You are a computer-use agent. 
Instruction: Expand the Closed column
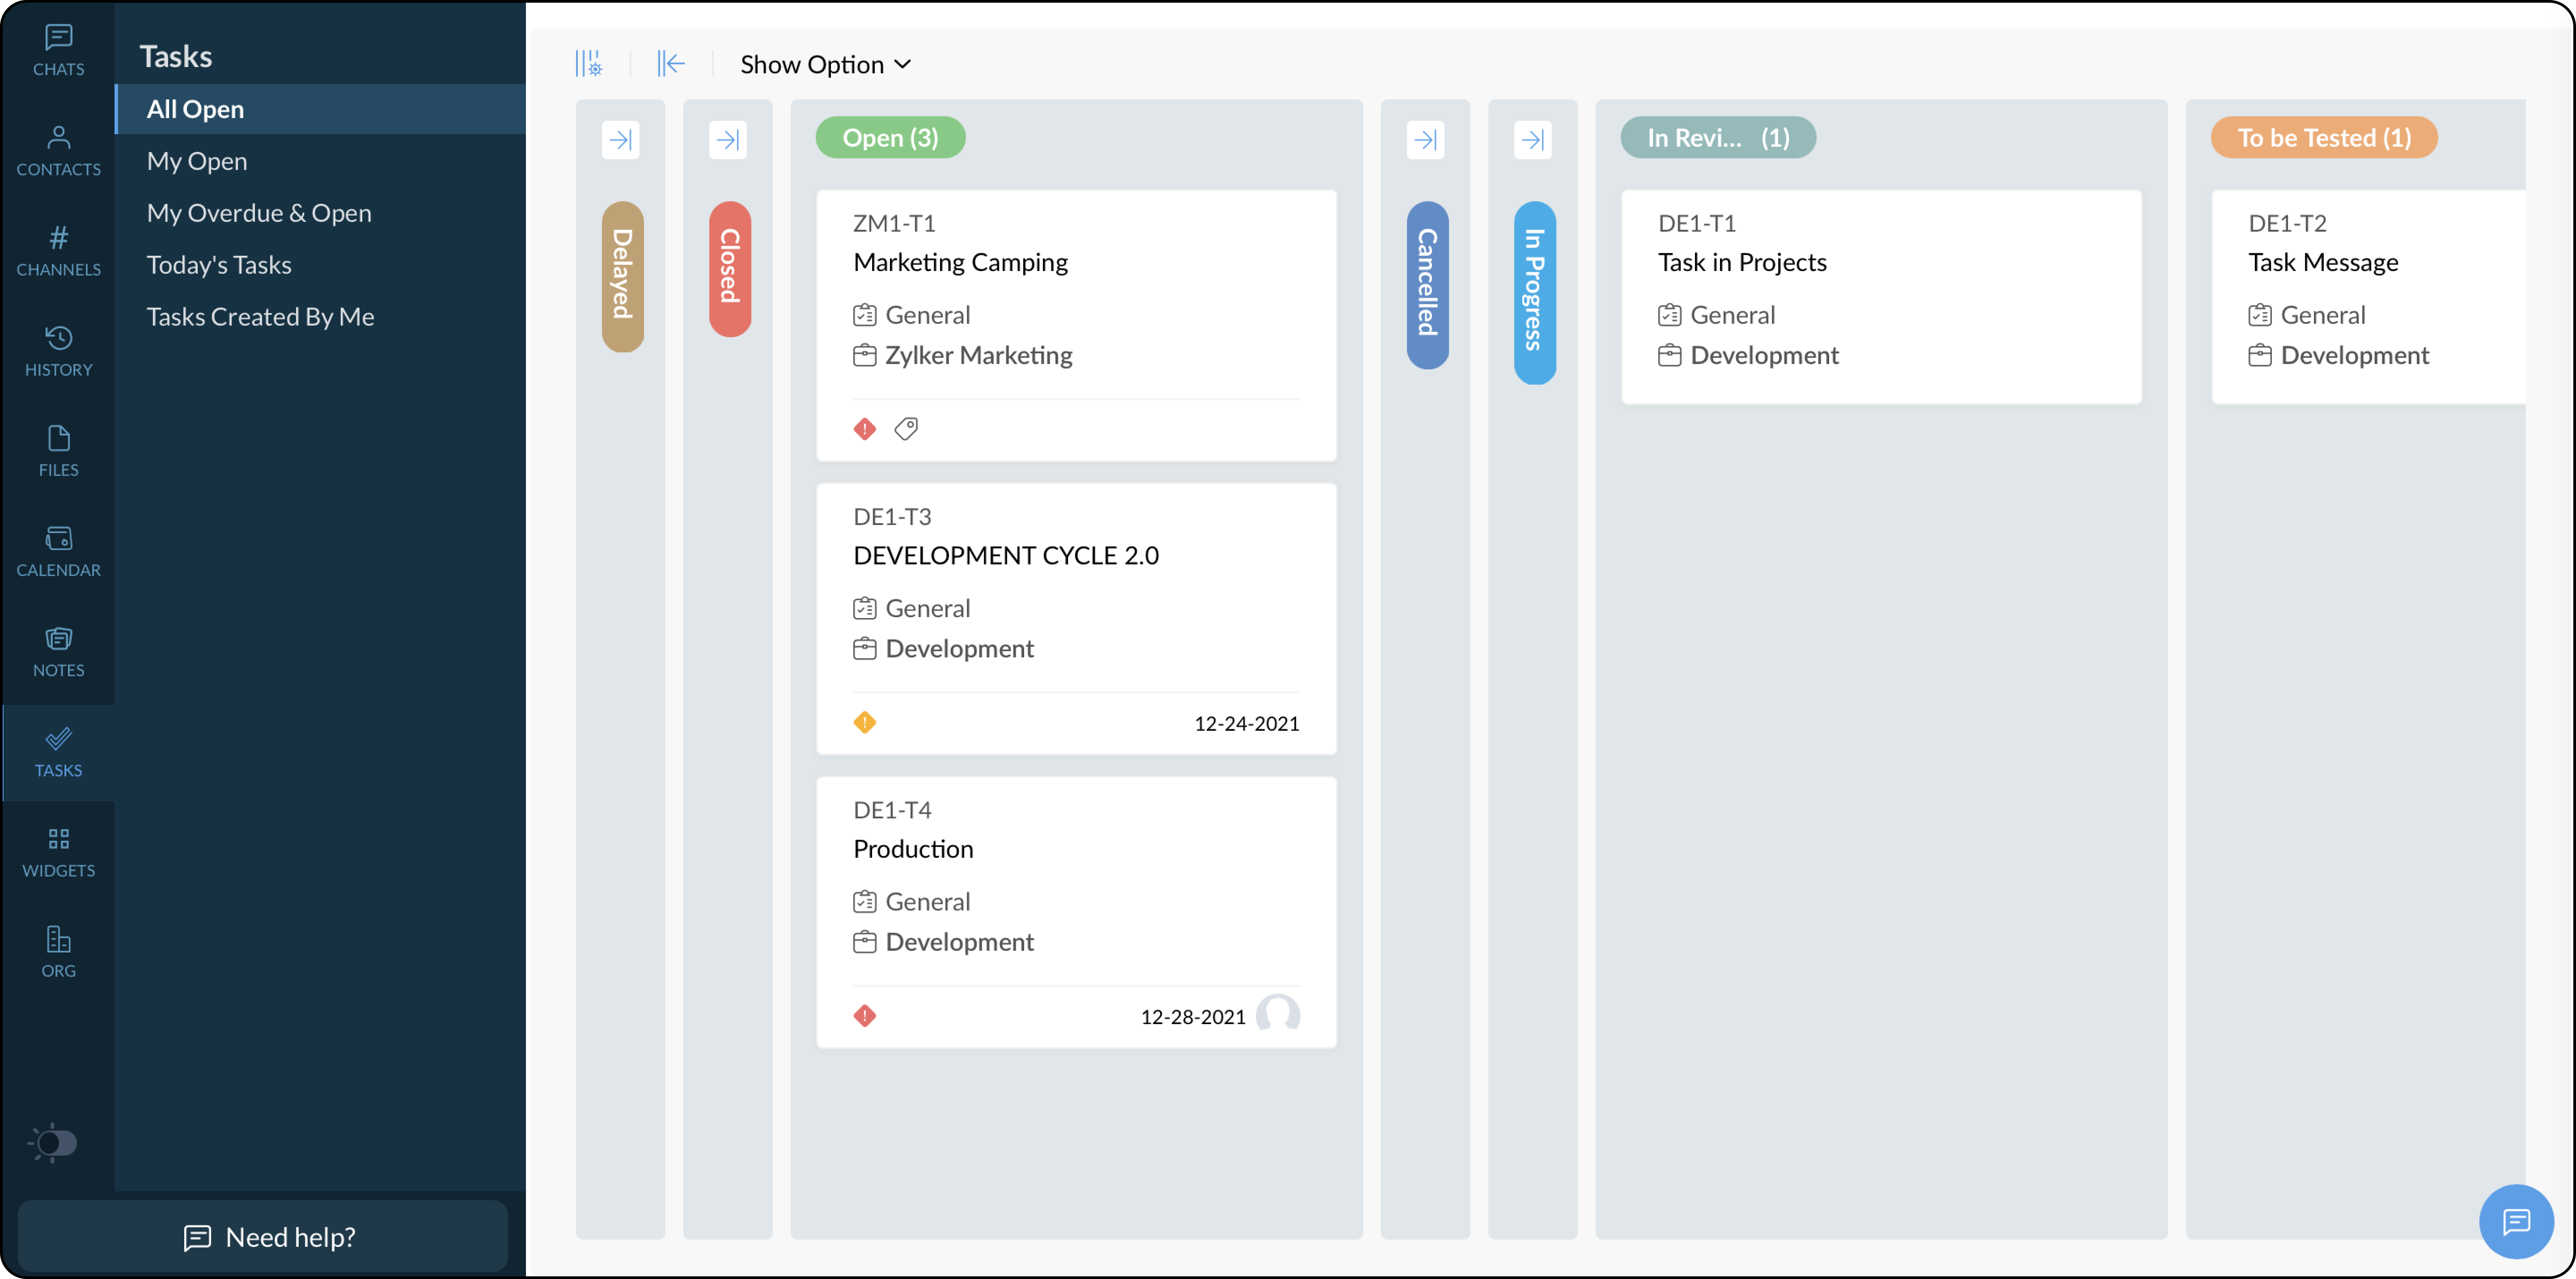728,139
